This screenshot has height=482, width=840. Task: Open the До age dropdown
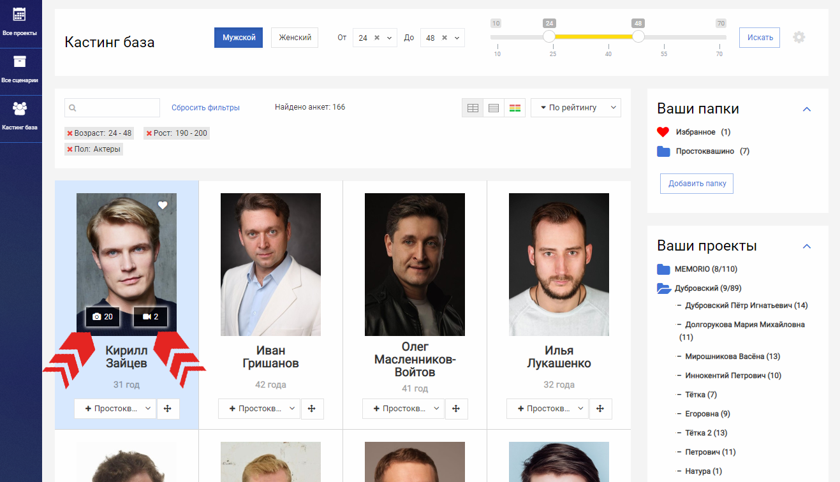pos(457,38)
